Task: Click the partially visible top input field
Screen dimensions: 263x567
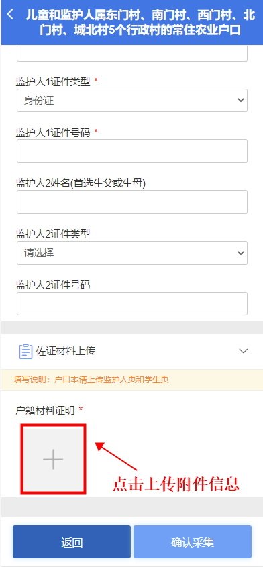Action: tap(132, 54)
